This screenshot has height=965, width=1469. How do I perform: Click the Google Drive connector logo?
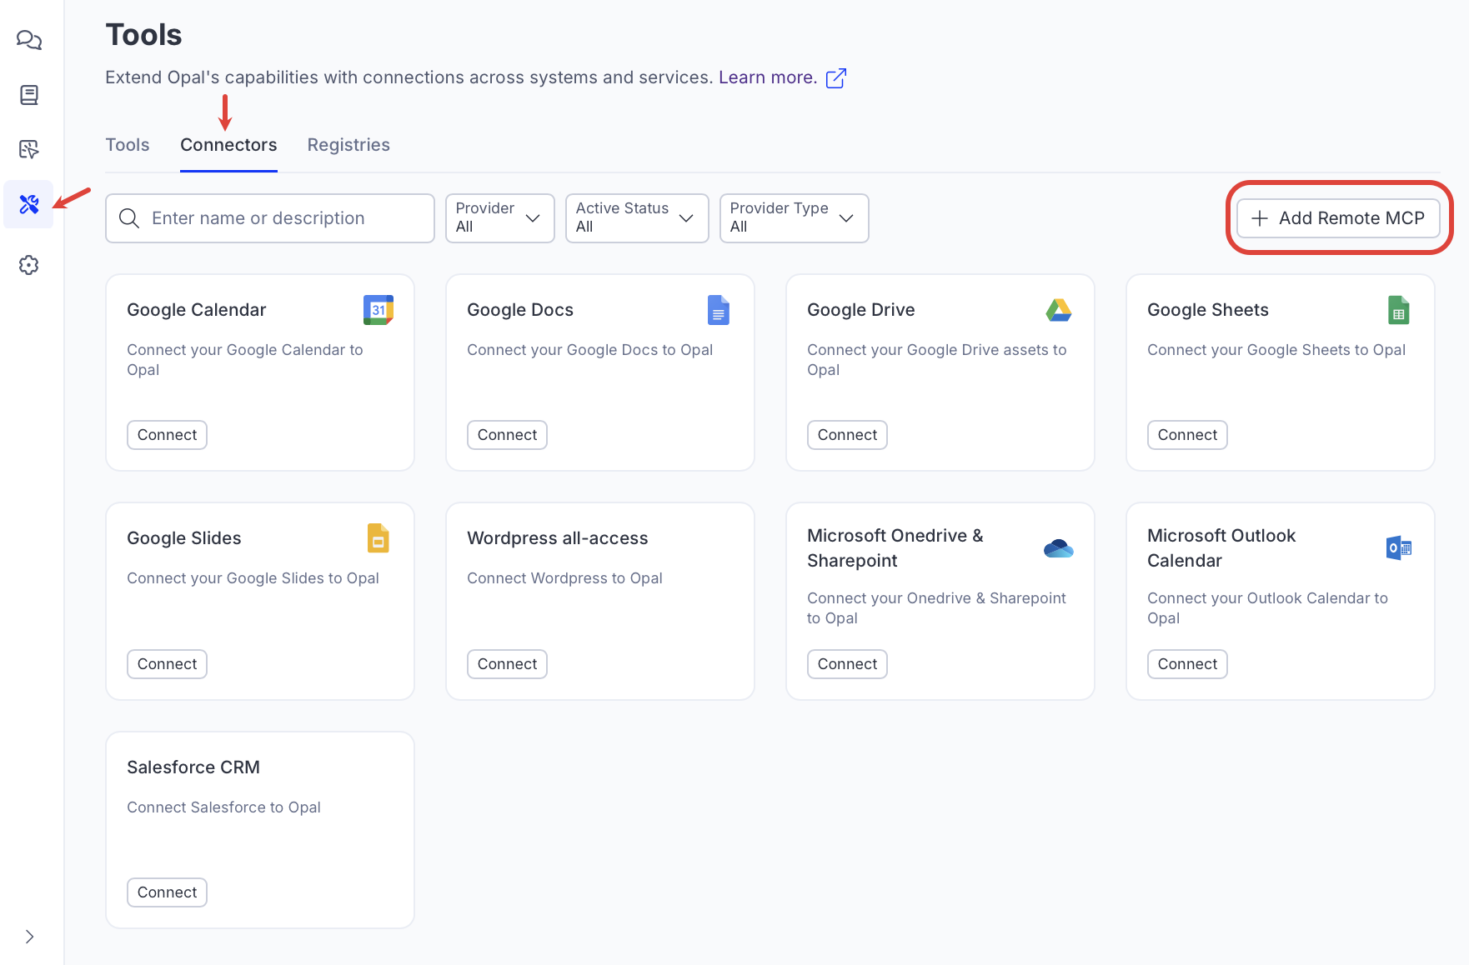(1058, 309)
